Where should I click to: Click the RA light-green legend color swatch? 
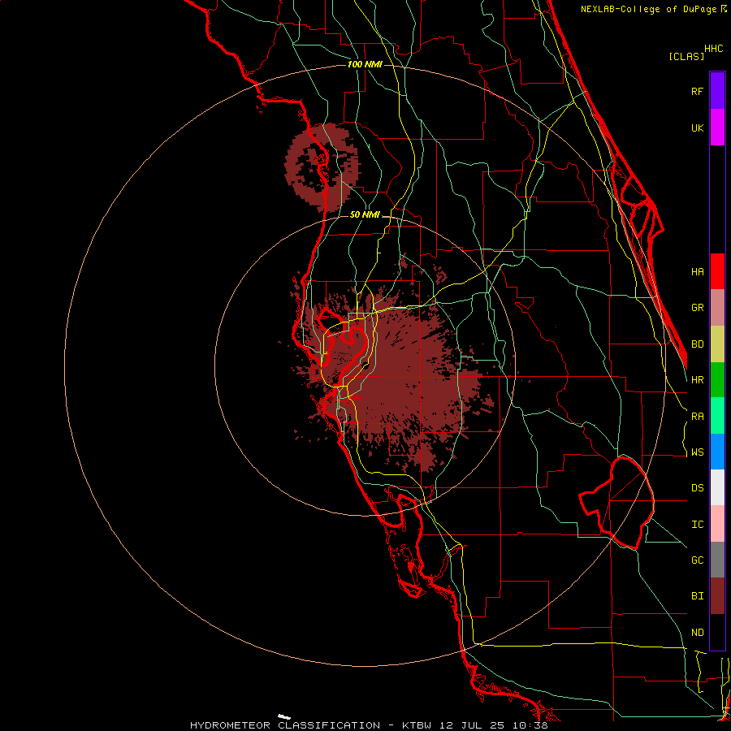coord(717,416)
